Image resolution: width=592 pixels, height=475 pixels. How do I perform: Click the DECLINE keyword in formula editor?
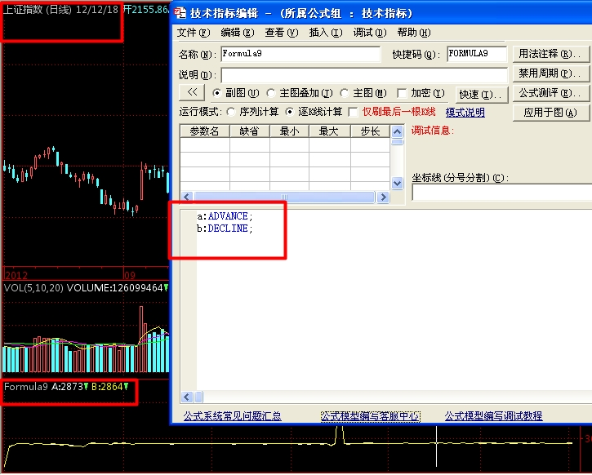[228, 229]
